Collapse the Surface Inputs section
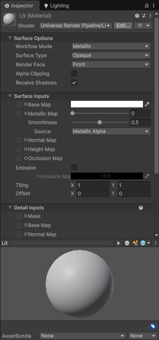159x340 pixels. [10, 96]
